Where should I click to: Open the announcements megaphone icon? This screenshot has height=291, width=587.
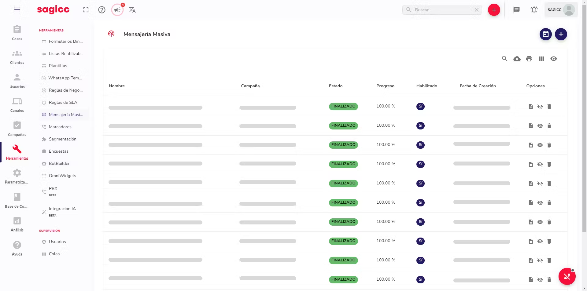117,10
